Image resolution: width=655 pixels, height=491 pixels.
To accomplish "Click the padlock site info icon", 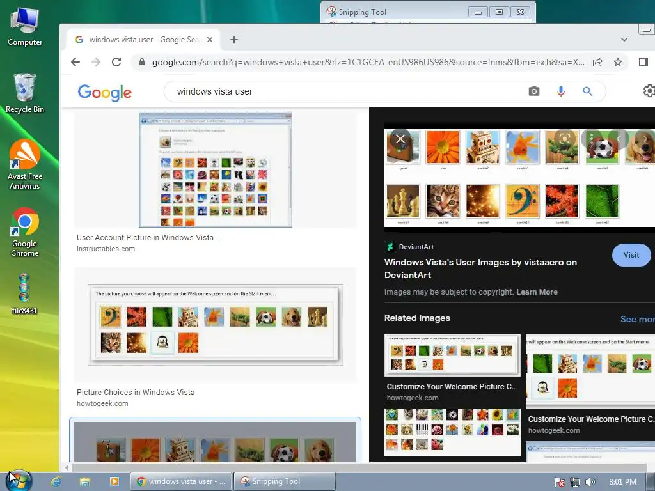I will pyautogui.click(x=141, y=62).
